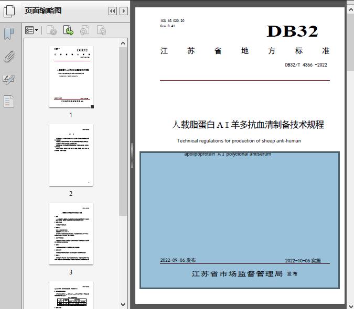The width and height of the screenshot is (354, 309).
Task: Open the signatures panel icon
Action: (9, 79)
